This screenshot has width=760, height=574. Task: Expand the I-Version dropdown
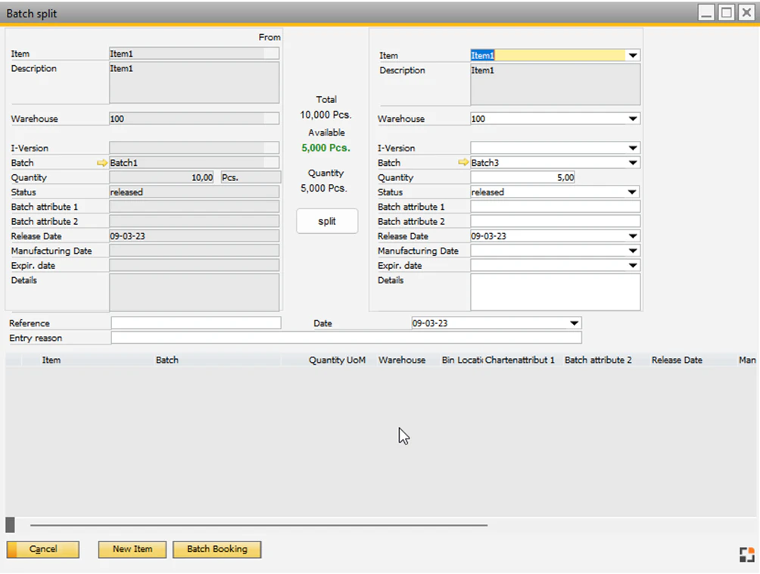633,147
